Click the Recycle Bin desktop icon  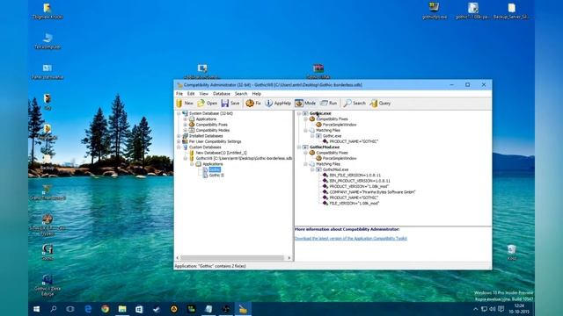point(512,252)
